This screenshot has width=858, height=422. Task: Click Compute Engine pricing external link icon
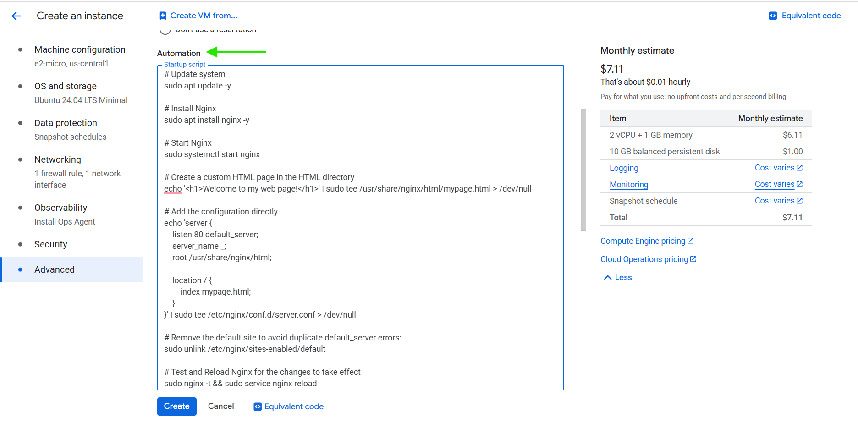[x=690, y=240]
